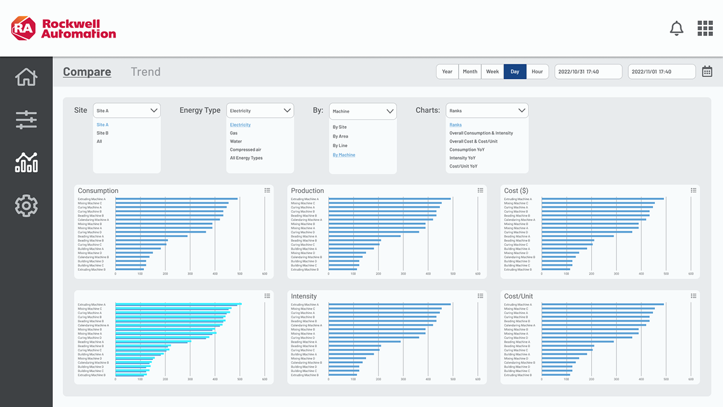Screen dimensions: 723x407
Task: Click the Cost ($) chart title
Action: 516,190
